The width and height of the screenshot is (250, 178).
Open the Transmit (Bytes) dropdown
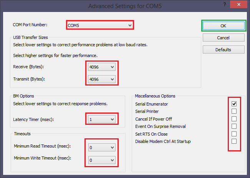(102, 79)
